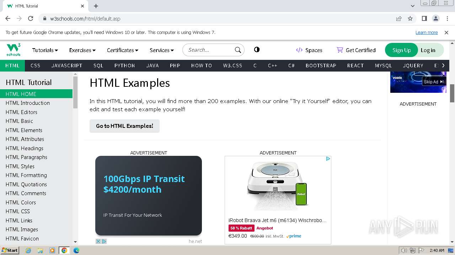Screen dimensions: 455x255
Task: Click the Log in button
Action: tap(428, 50)
